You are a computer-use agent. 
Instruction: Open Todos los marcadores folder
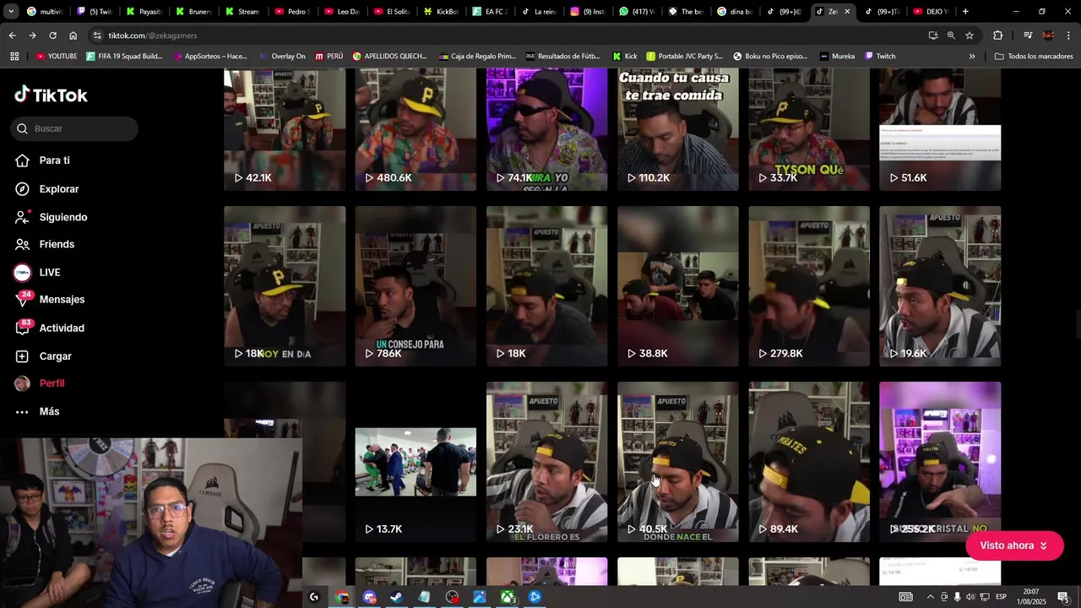point(1034,57)
